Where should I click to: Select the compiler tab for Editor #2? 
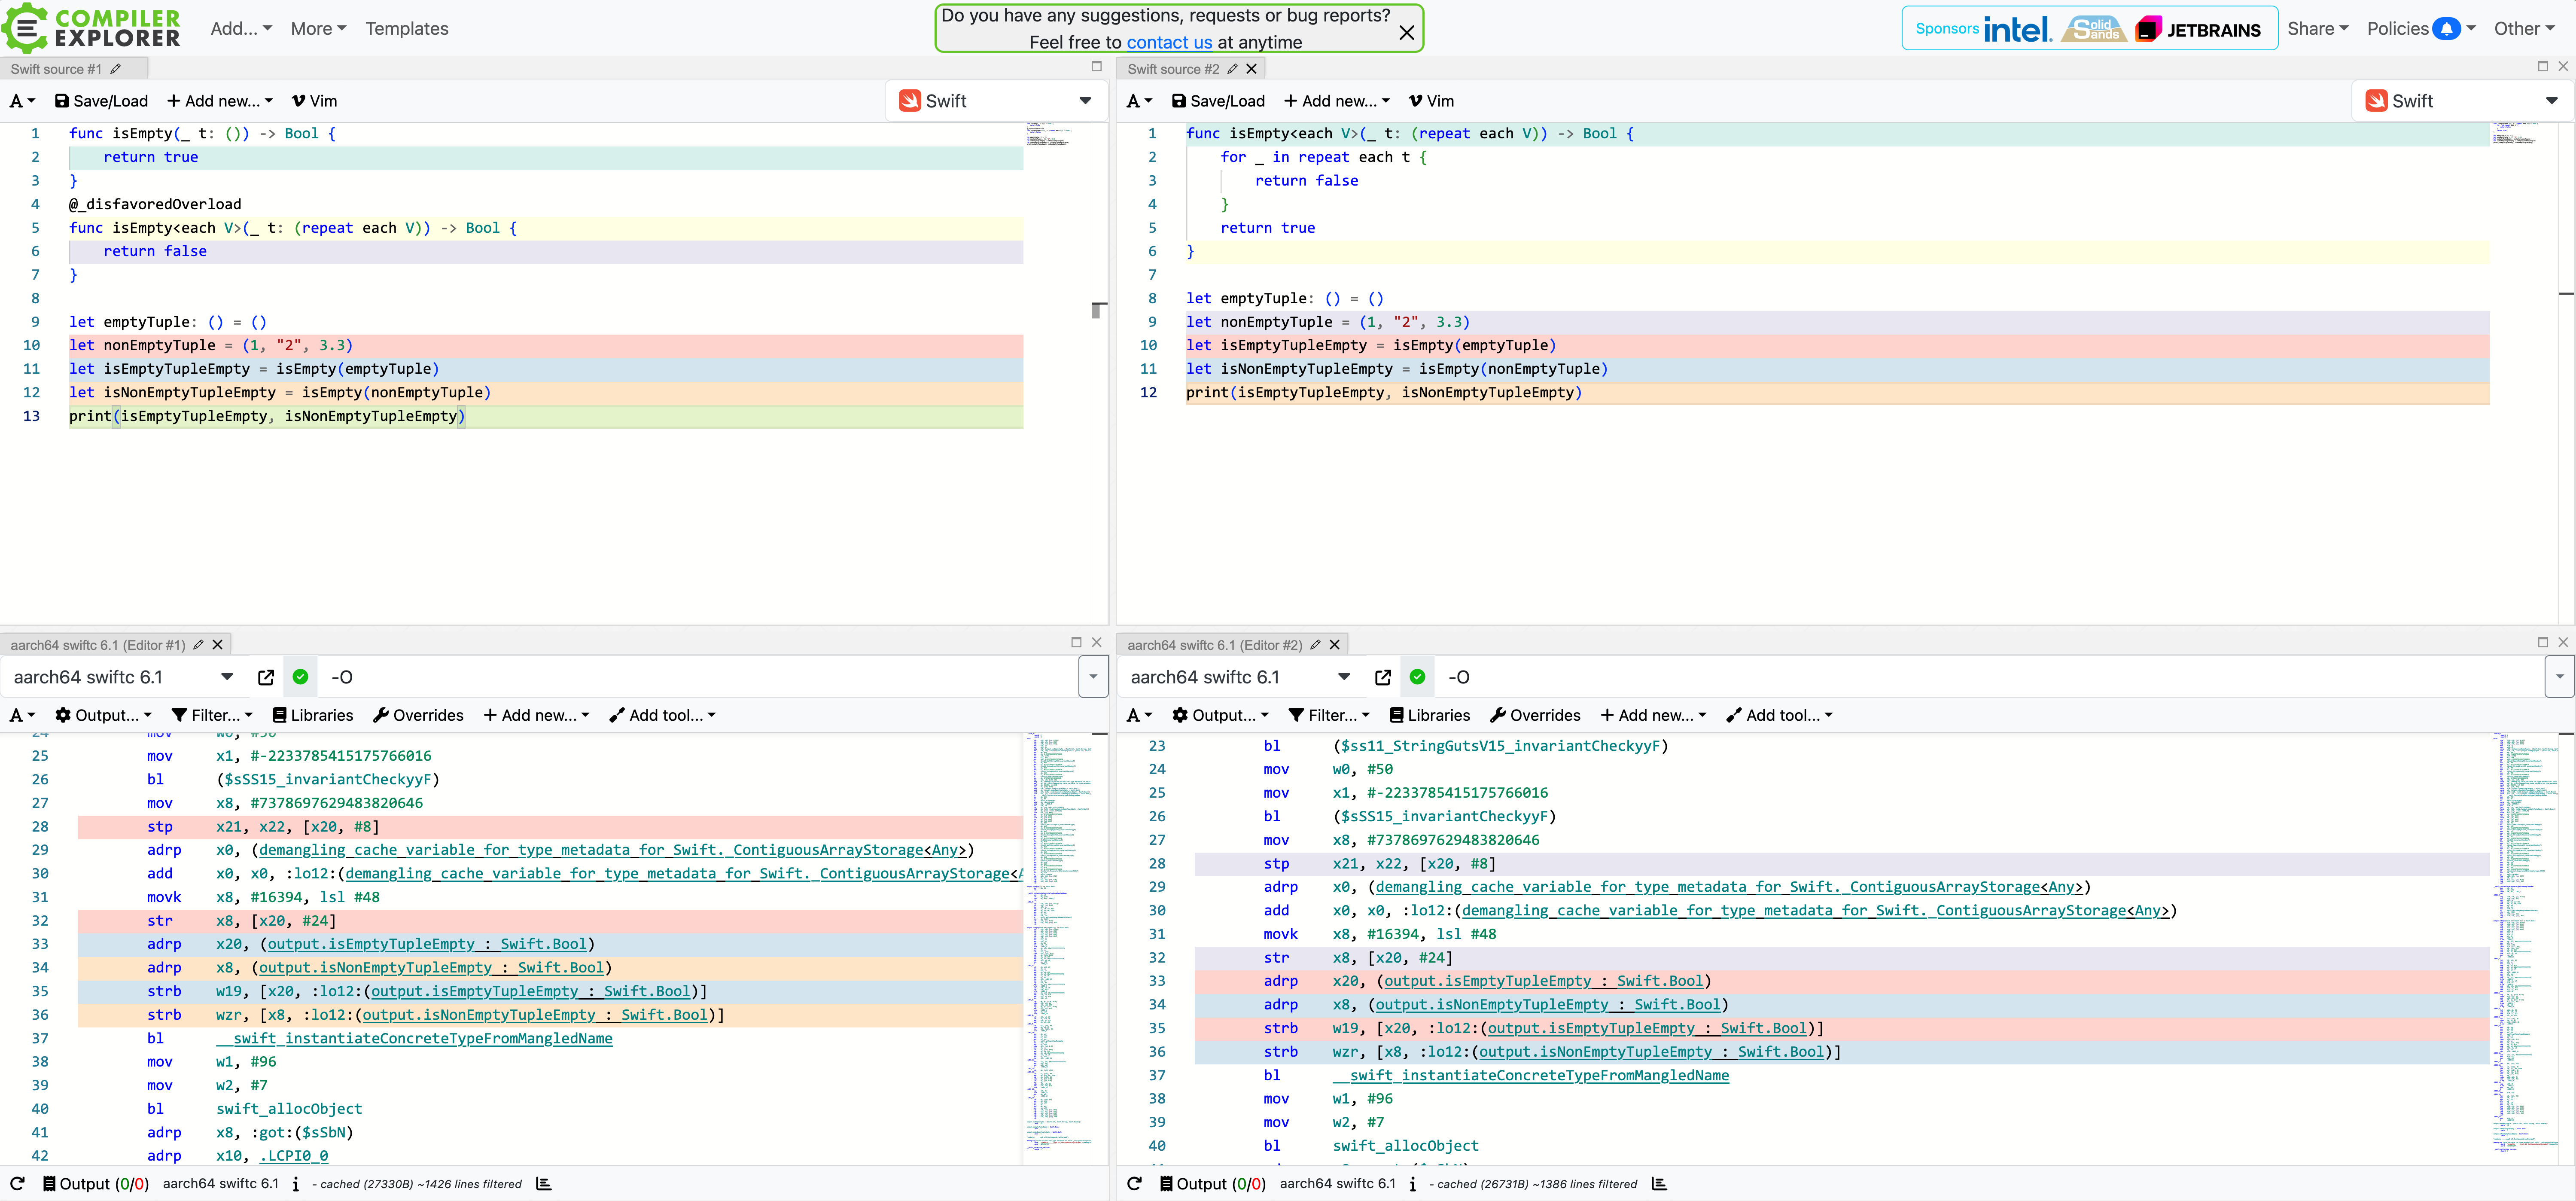[1214, 645]
